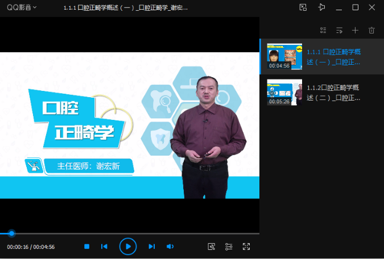Add a file to the playlist
Viewport: 384px width, 259px height.
[x=356, y=30]
